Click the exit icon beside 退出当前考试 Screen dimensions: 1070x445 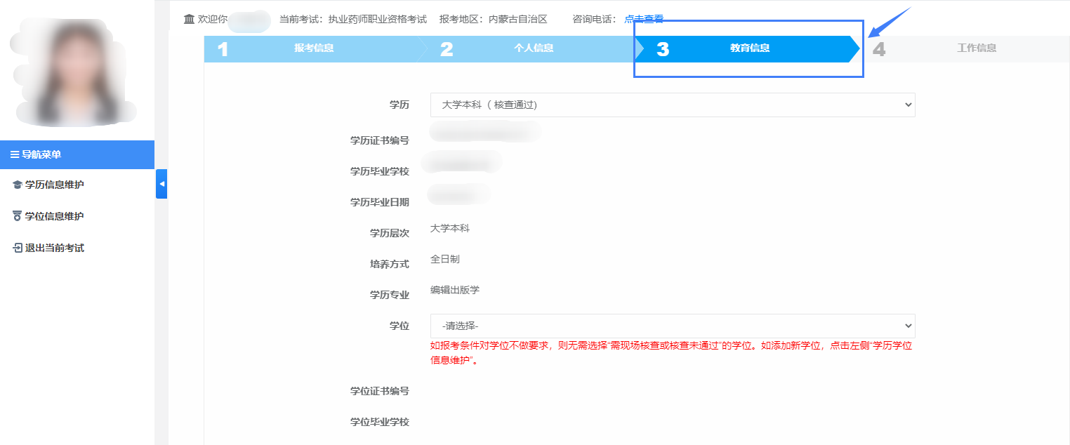click(18, 248)
